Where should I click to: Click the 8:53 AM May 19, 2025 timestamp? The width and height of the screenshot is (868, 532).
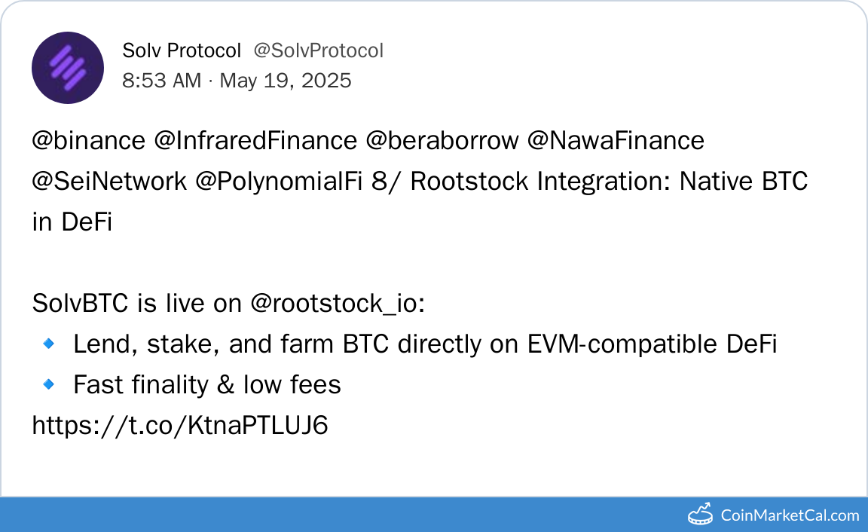[237, 81]
